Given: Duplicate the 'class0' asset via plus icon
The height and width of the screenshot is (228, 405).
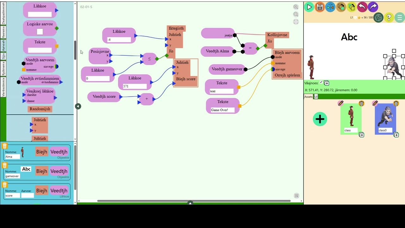Looking at the screenshot, I should (396, 135).
